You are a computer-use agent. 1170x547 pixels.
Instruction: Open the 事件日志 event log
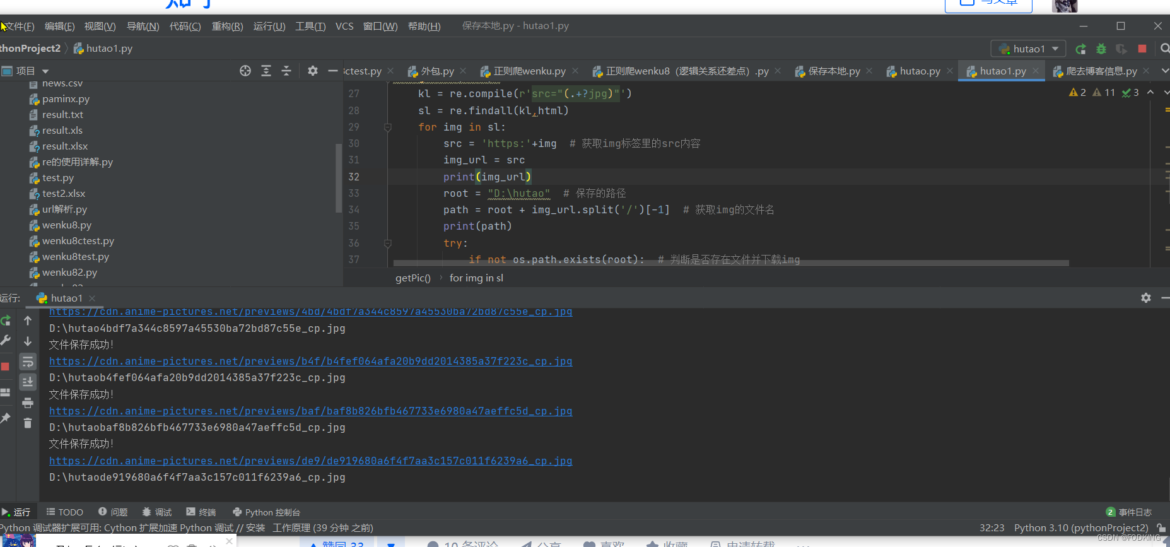coord(1129,512)
